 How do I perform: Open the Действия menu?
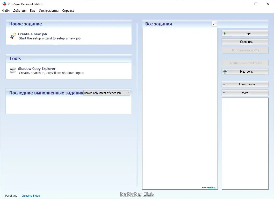click(20, 10)
